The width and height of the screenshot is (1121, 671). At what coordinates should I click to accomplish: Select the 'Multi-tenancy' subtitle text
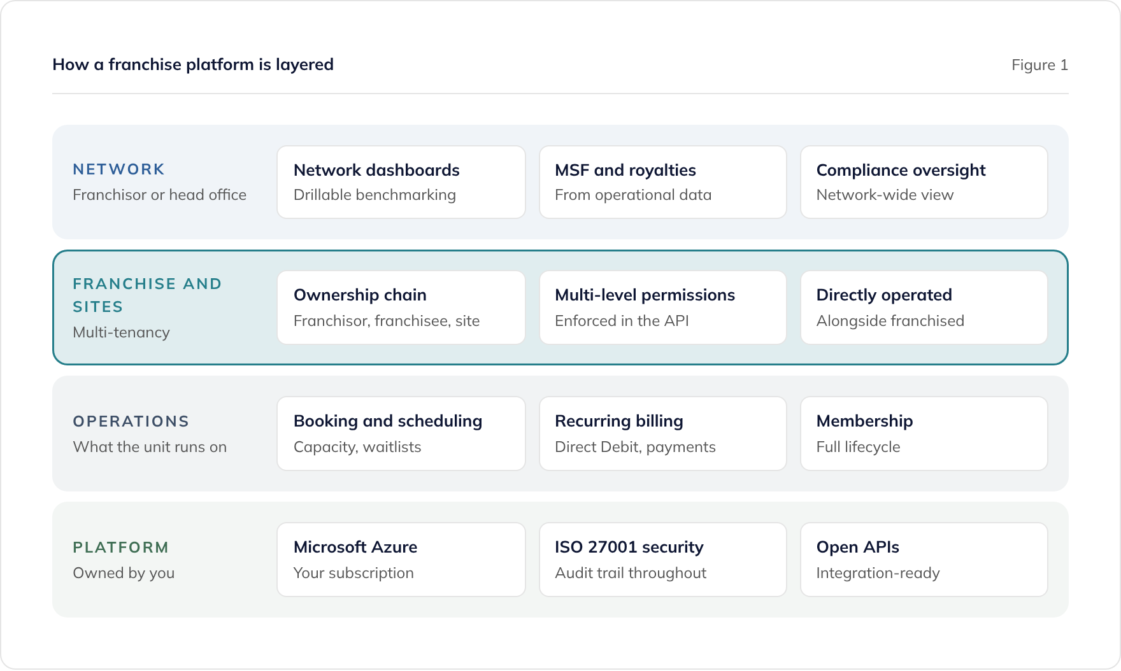(x=121, y=332)
